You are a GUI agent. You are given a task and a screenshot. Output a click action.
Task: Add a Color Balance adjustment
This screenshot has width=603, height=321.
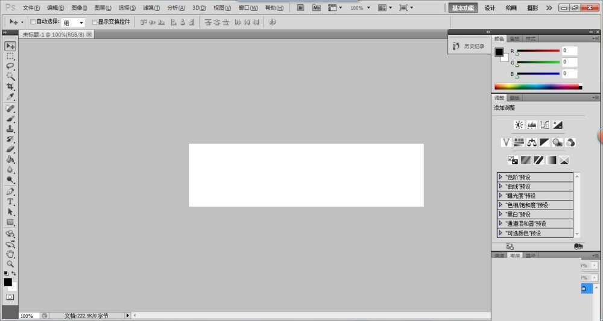(532, 143)
